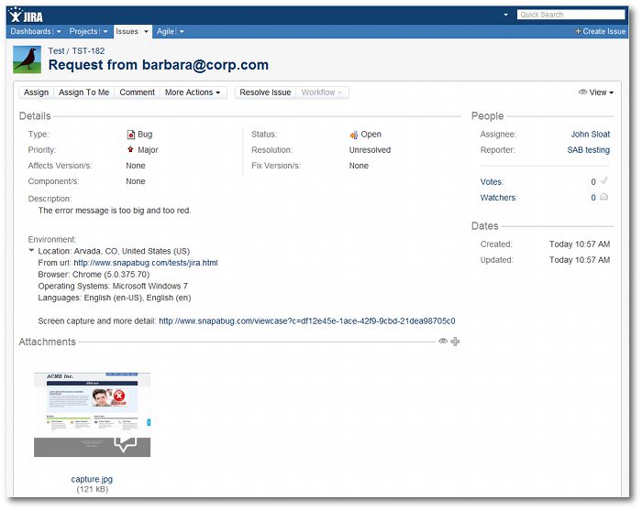Expand the More Actions dropdown

click(x=193, y=92)
